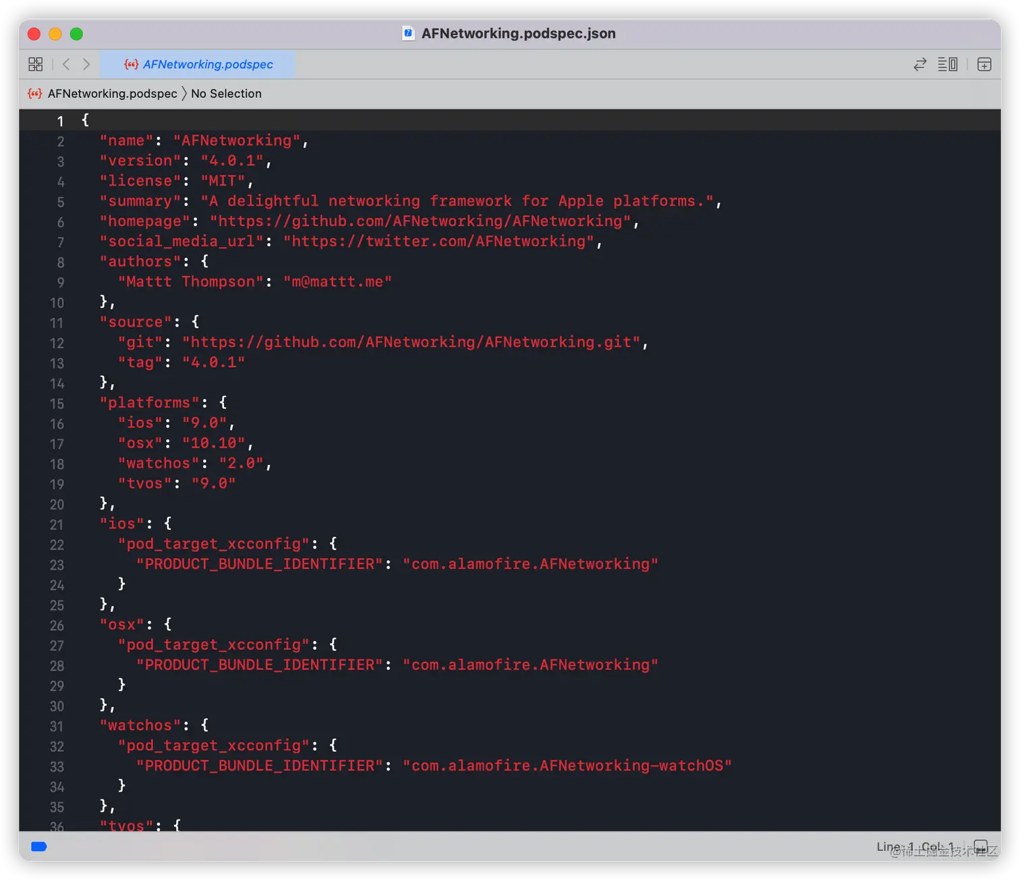
Task: Add a new editor pane on right
Action: (984, 64)
